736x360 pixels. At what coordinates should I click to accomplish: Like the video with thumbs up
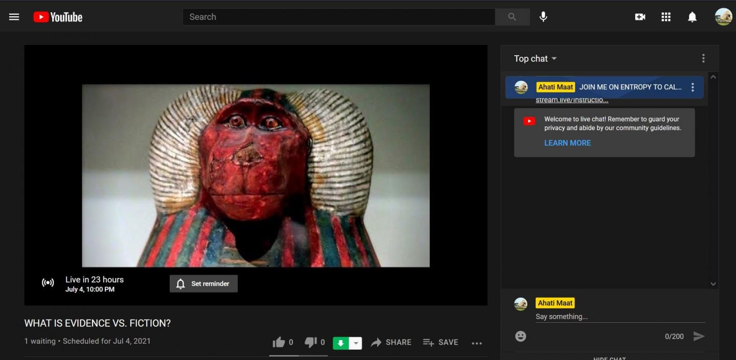(279, 342)
